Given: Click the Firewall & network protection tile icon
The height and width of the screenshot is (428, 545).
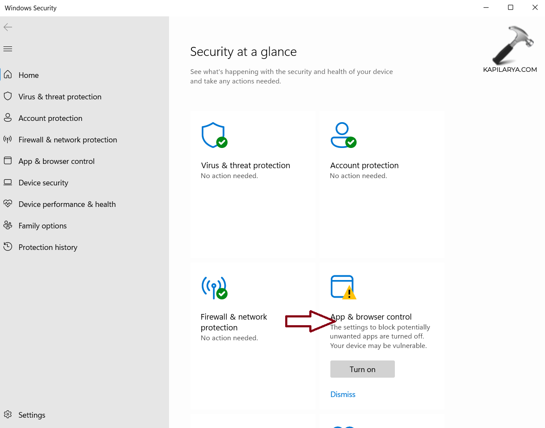Looking at the screenshot, I should coord(214,287).
